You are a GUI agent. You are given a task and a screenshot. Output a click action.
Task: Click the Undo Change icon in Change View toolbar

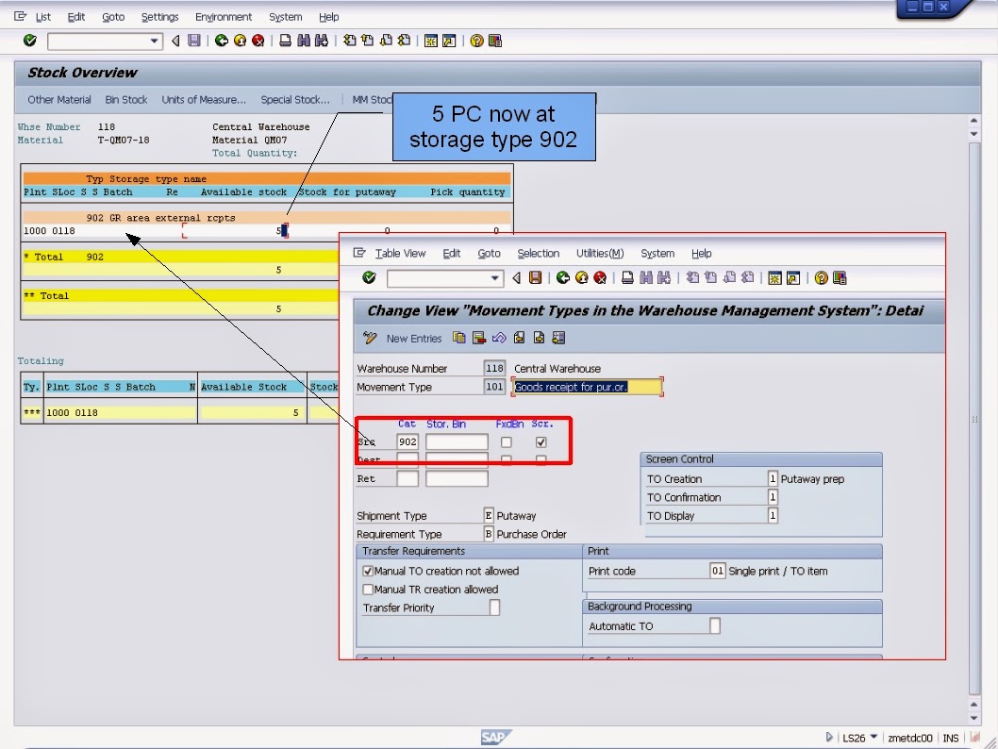tap(499, 338)
